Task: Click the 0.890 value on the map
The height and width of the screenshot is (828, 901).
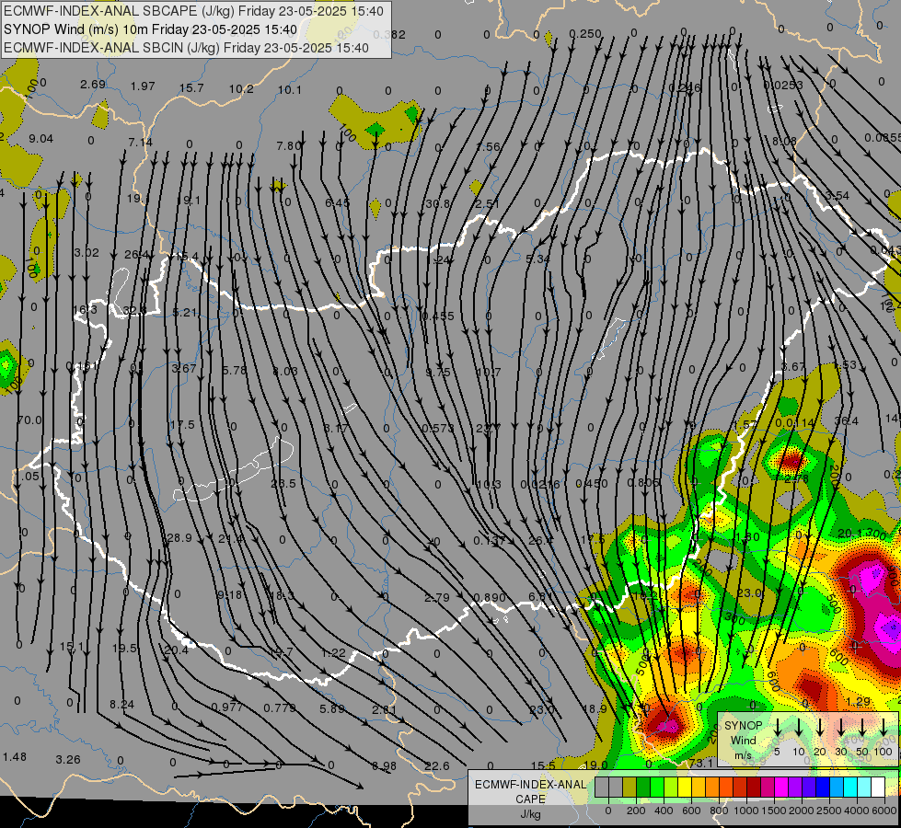Action: (x=490, y=598)
